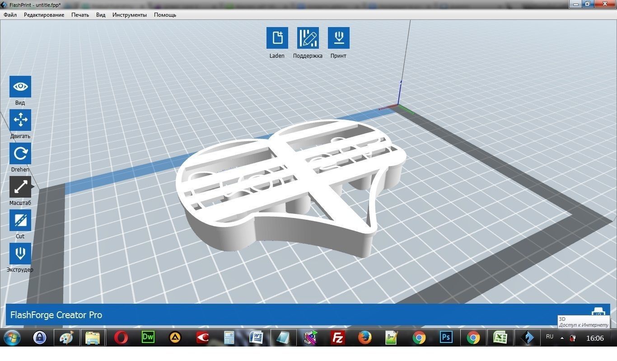Open FileZilla from the taskbar
Viewport: 617px width, 361px height.
pos(337,338)
